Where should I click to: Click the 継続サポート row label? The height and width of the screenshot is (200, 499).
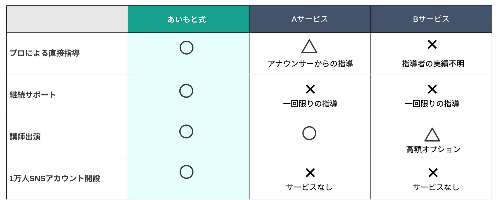(32, 95)
